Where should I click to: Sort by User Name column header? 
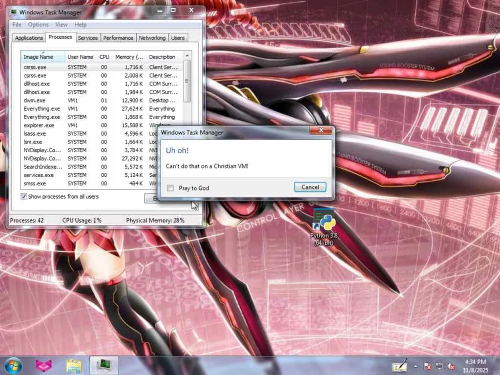point(81,57)
